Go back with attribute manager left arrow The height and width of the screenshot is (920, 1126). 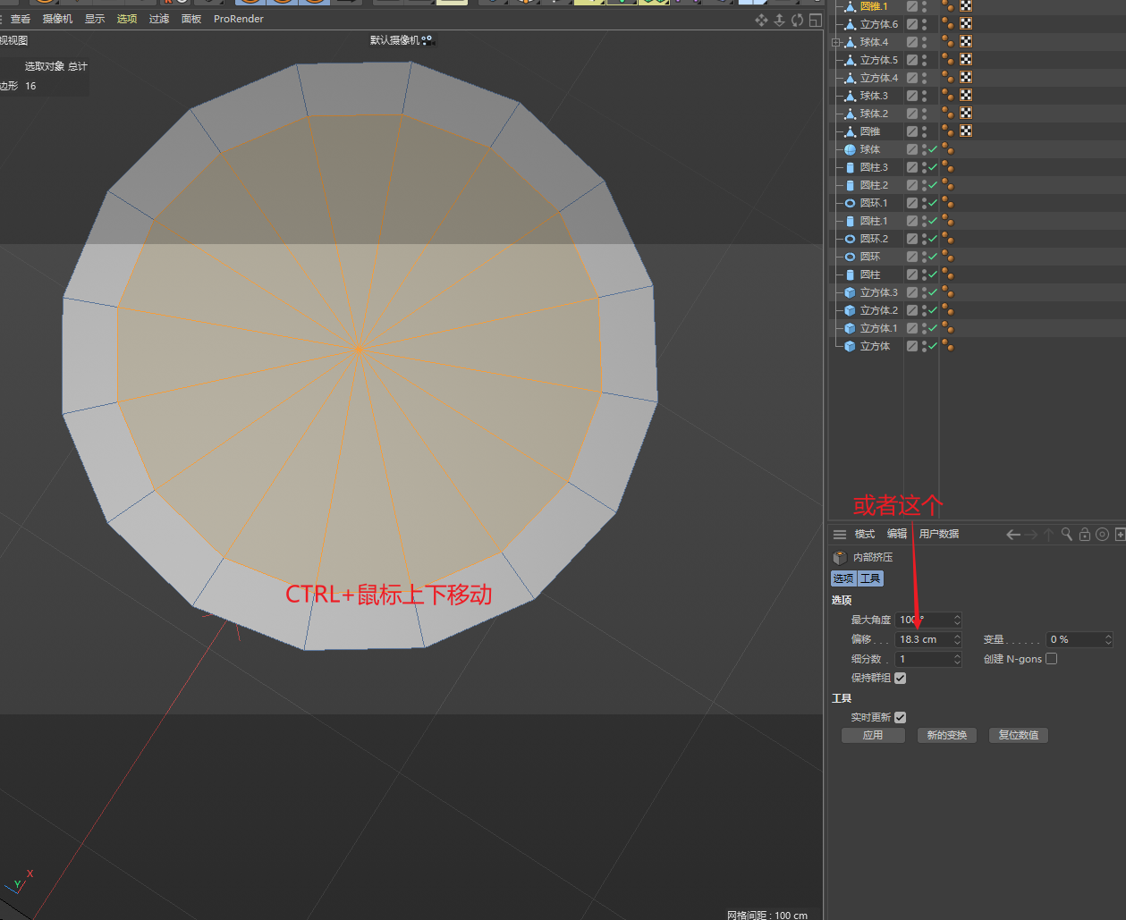[x=1013, y=534]
